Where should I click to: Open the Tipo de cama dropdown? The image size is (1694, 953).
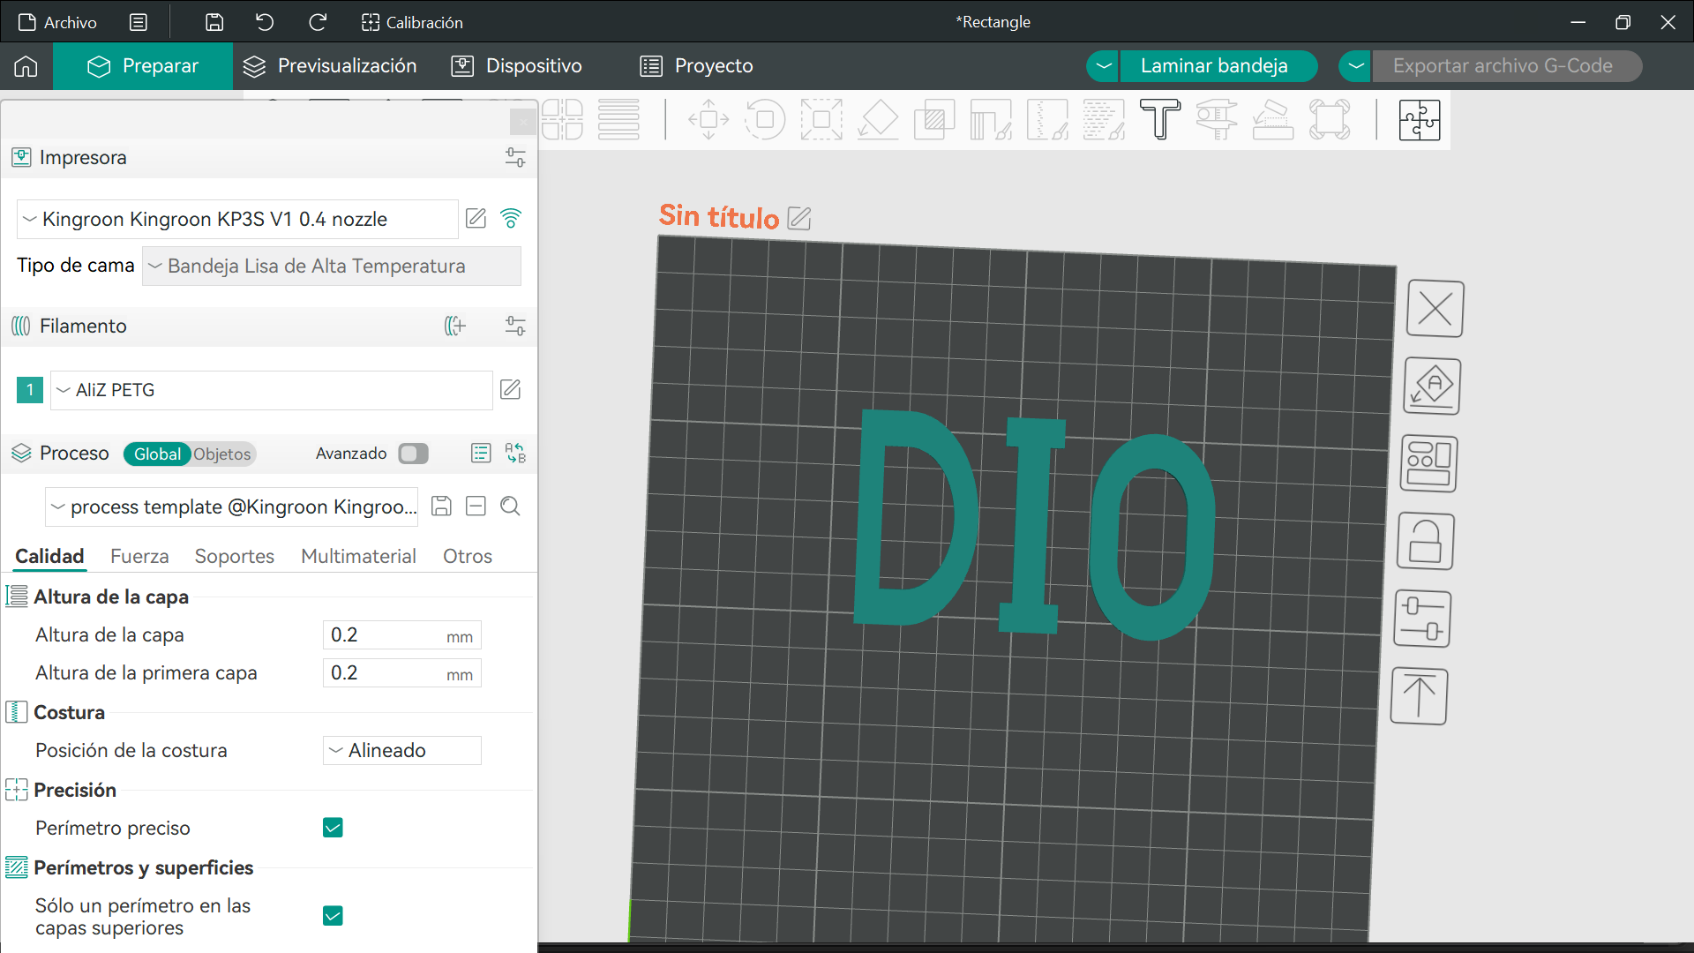click(332, 266)
